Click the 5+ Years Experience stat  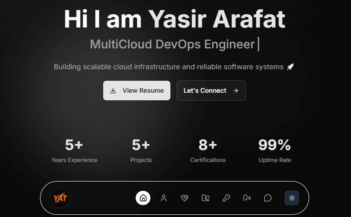[x=74, y=150]
